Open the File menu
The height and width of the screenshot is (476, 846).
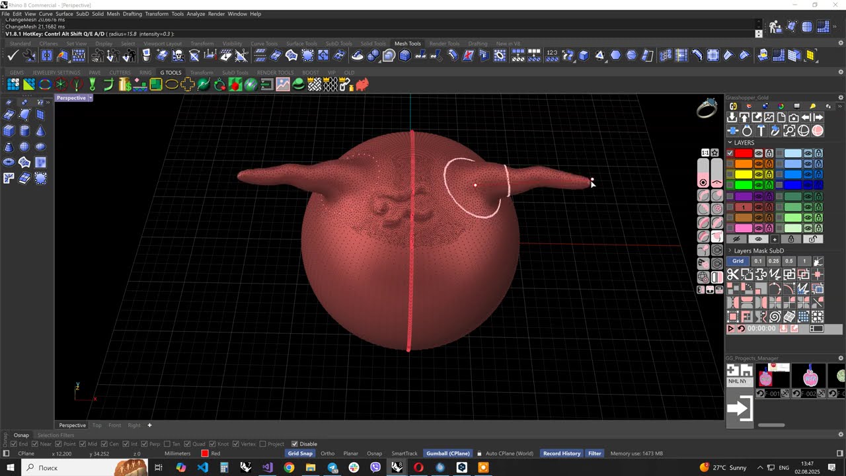pyautogui.click(x=5, y=14)
